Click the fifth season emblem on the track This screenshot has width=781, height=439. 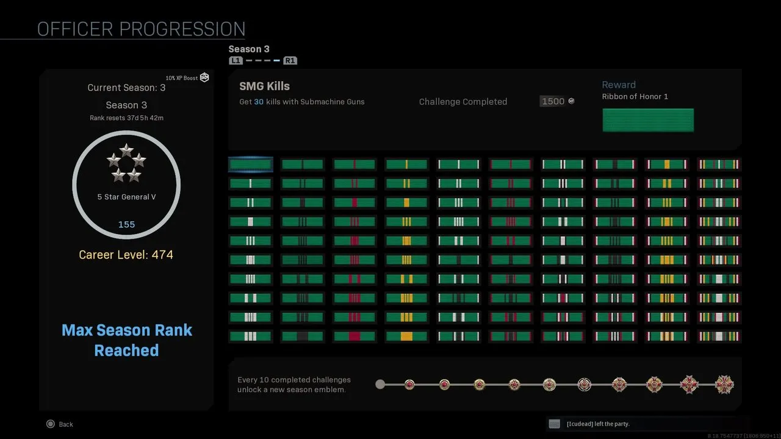pyautogui.click(x=549, y=385)
